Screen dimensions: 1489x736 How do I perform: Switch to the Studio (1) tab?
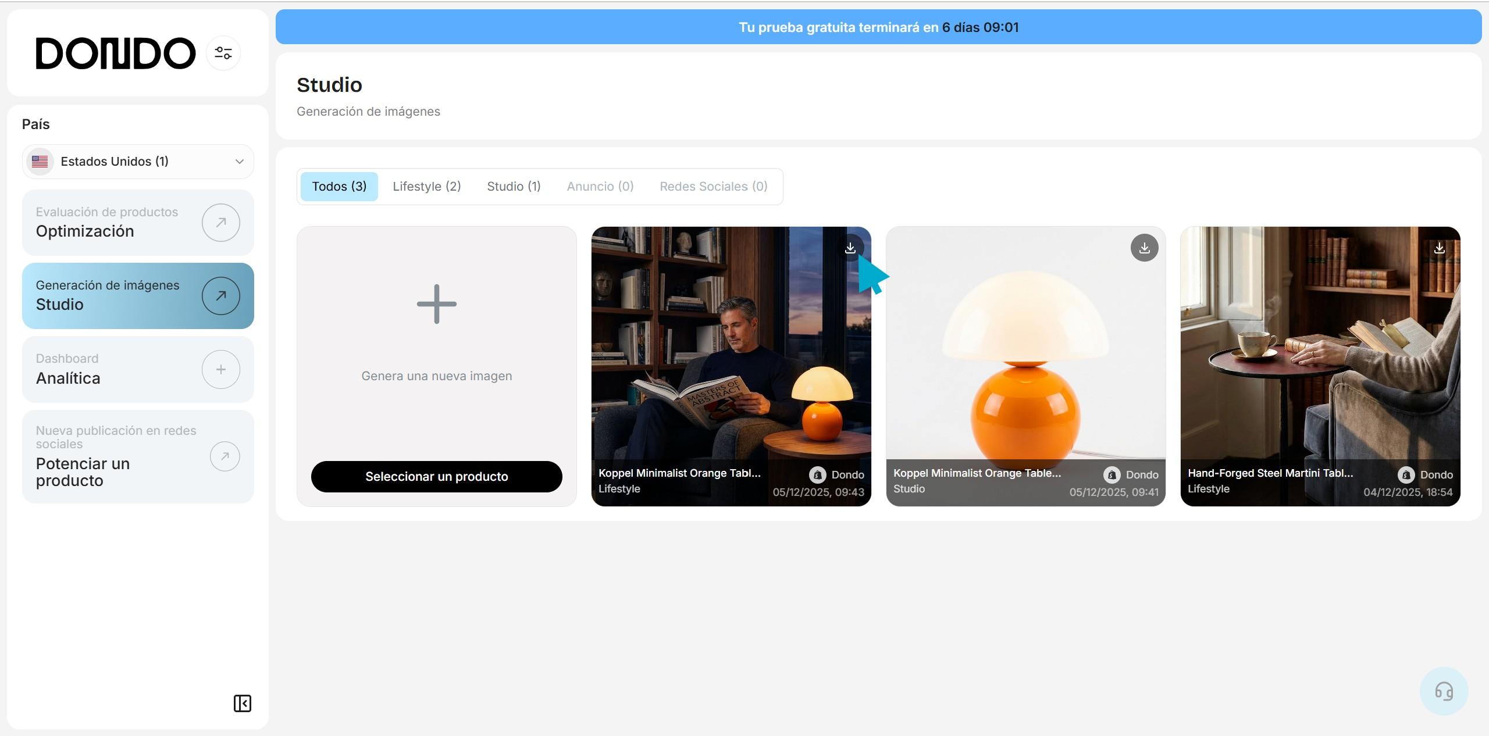(514, 187)
